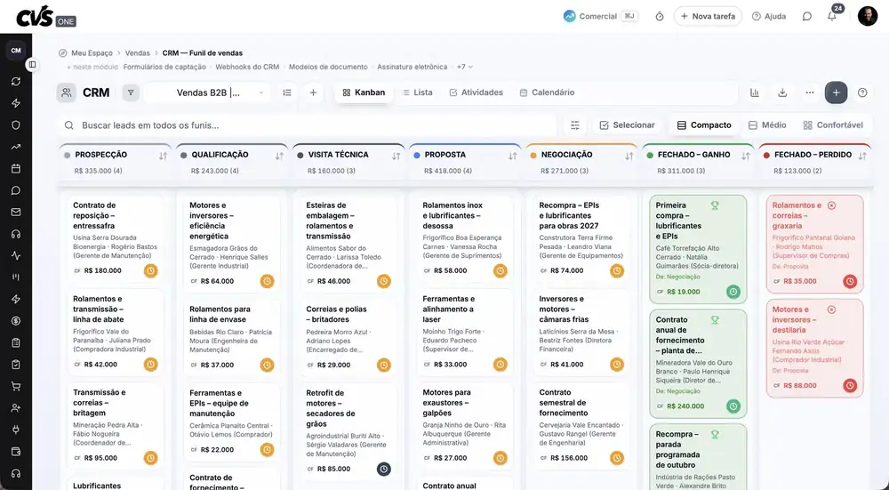Open the trending chart icon in sidebar

coord(16,147)
